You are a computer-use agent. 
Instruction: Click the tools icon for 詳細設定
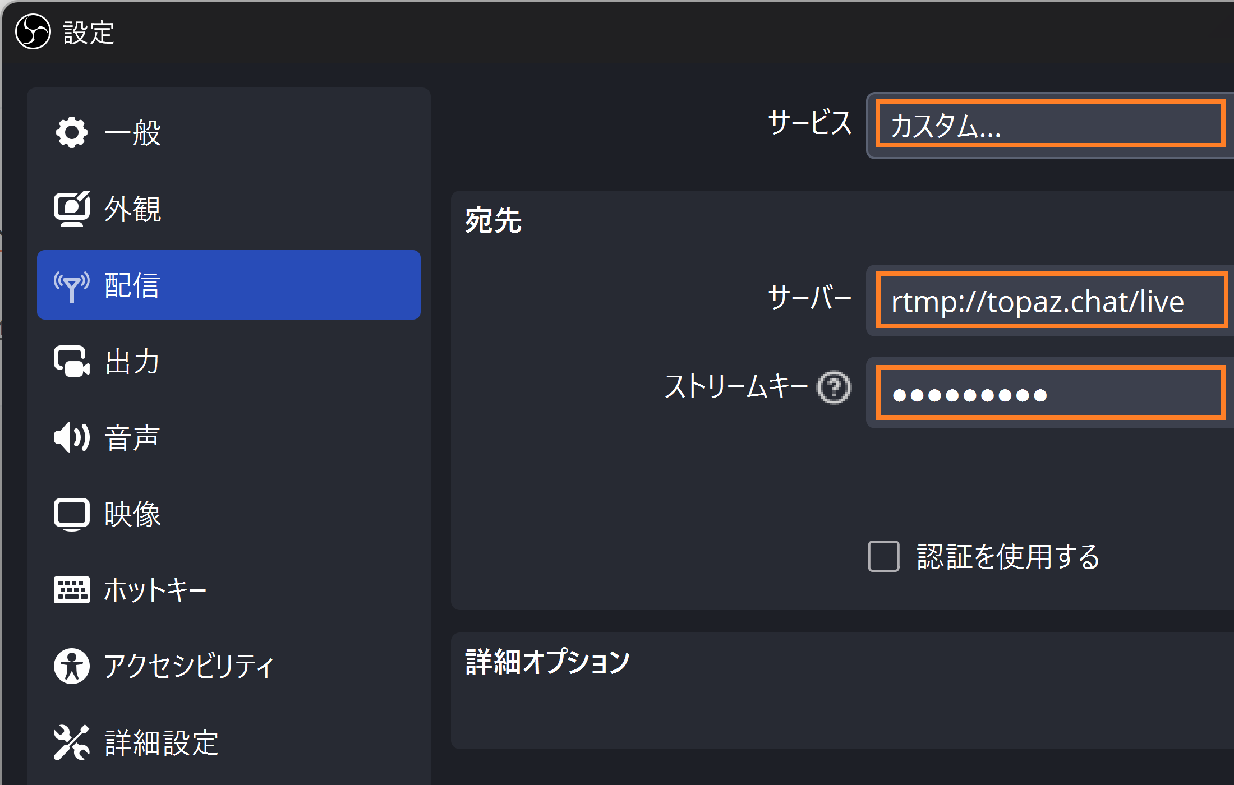click(72, 742)
